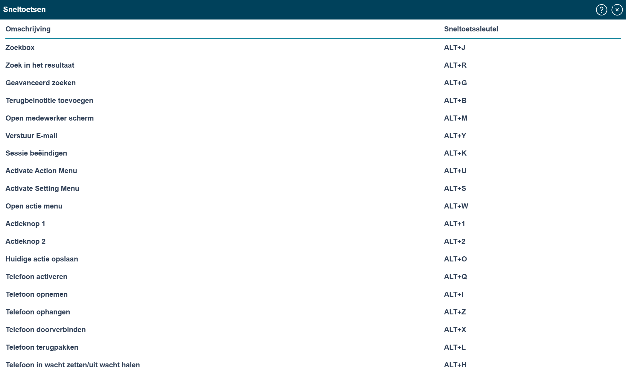Viewport: 626px width, 382px height.
Task: Open the help question mark icon
Action: pyautogui.click(x=601, y=10)
